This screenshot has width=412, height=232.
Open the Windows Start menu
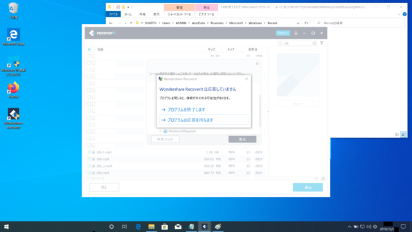[6, 227]
